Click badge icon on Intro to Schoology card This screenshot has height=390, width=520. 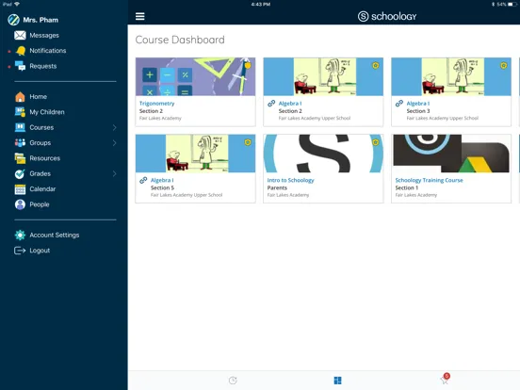pos(376,142)
